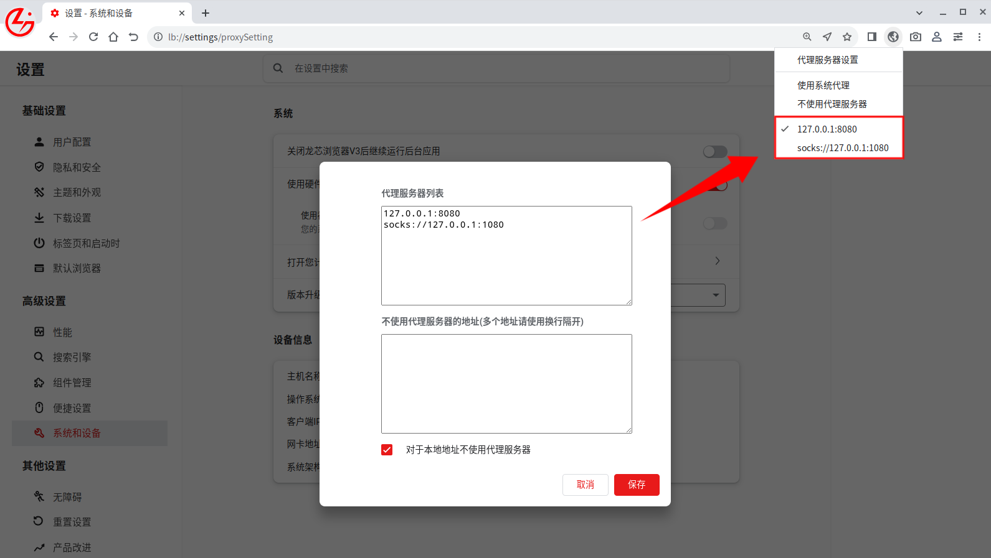Viewport: 991px width, 558px height.
Task: Open the side panel icon
Action: pos(872,37)
